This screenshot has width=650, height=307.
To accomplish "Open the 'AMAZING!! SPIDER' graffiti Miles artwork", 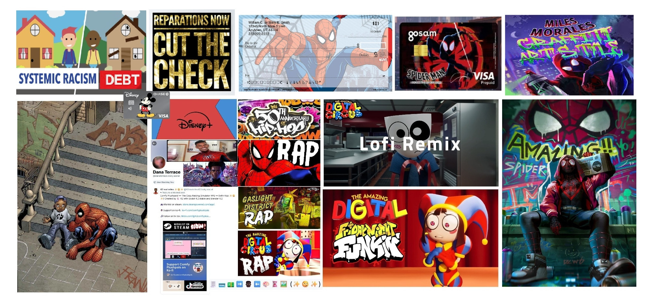I will 569,193.
